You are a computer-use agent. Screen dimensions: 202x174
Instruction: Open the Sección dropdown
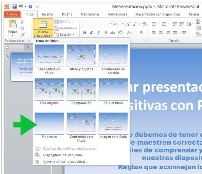pyautogui.click(x=64, y=35)
